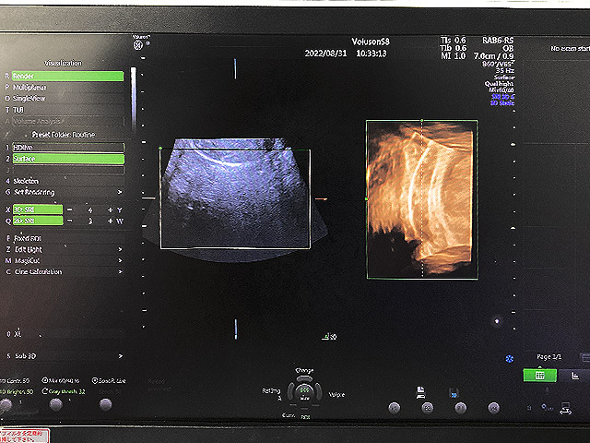Click the green ROI corner handle on 2D image
Screen dimensions: 590x443
(x=160, y=148)
